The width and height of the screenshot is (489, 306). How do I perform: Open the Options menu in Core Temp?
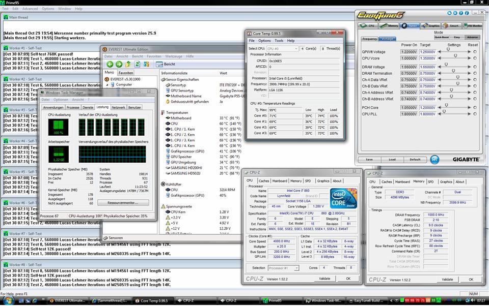pos(264,41)
